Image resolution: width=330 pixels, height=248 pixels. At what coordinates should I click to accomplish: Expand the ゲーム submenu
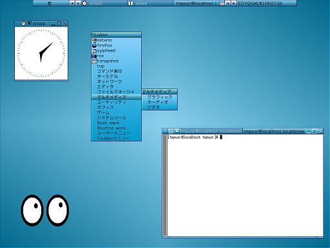[116, 112]
